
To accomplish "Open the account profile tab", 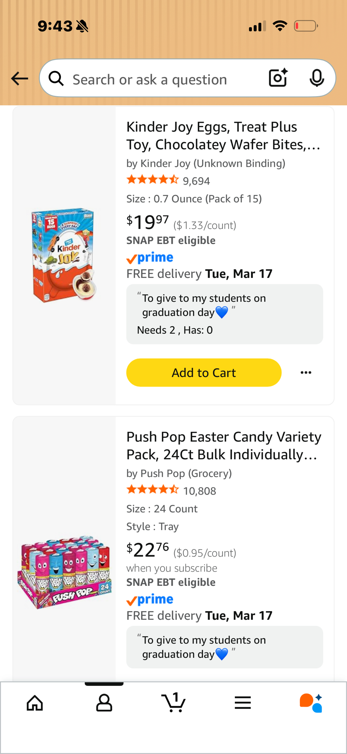I will (x=104, y=703).
